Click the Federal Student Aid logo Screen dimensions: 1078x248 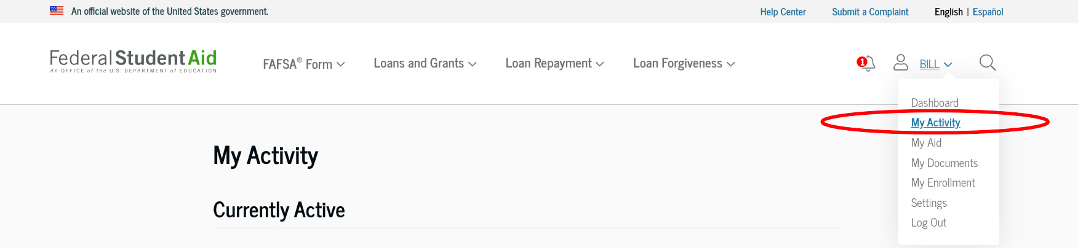pyautogui.click(x=133, y=61)
